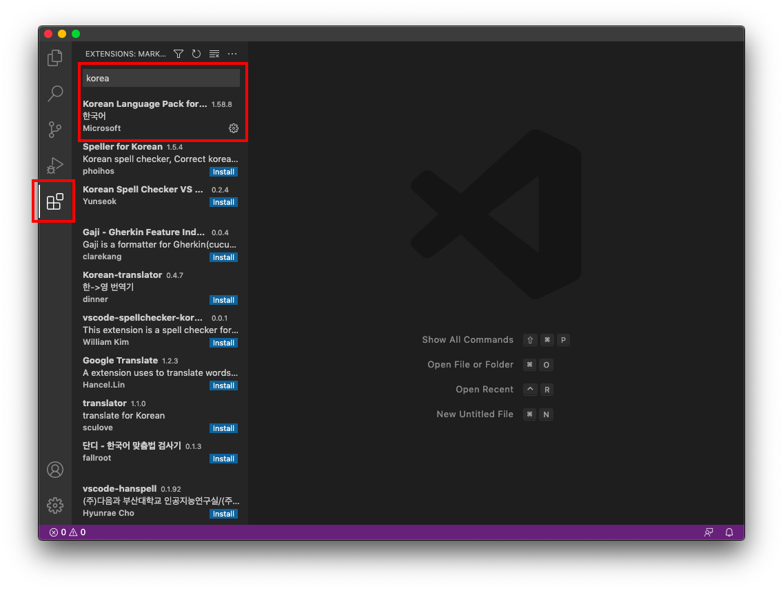Open the Manage gear in the activity bar

point(55,505)
